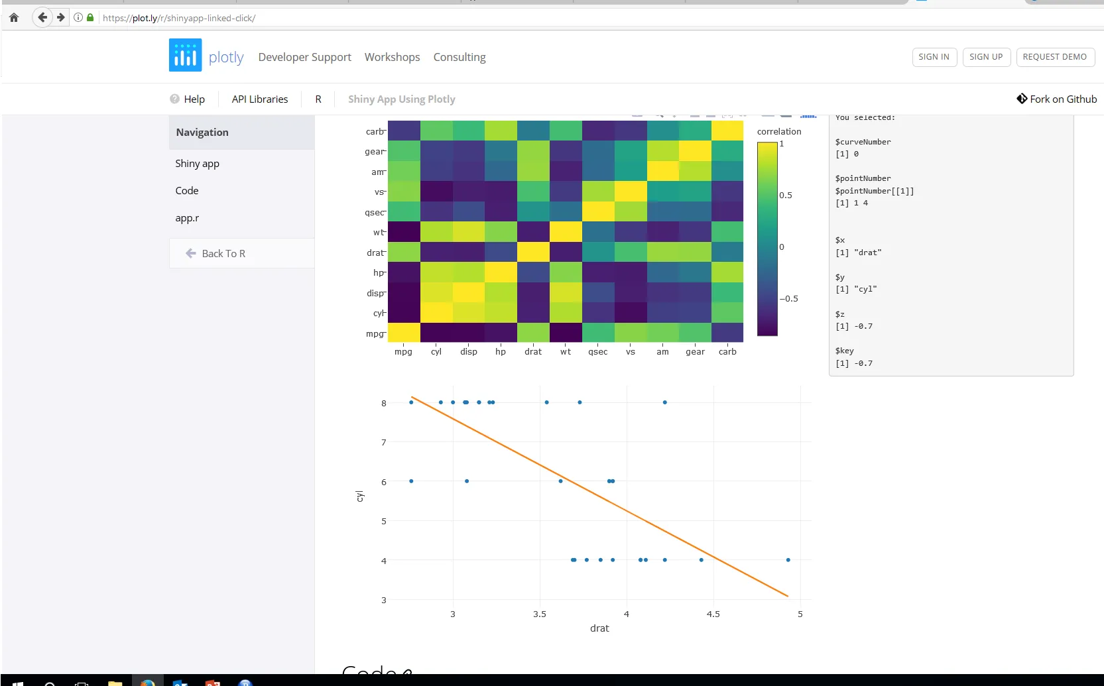Click the rightmost scatter point at cyl 4
The image size is (1104, 686).
pos(788,560)
